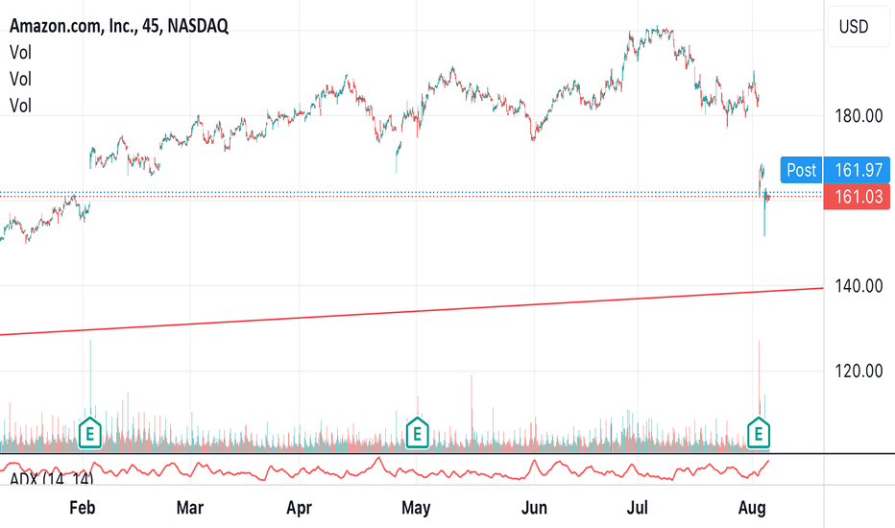The image size is (895, 528).
Task: Click the 120.00 price axis label
Action: 859,371
